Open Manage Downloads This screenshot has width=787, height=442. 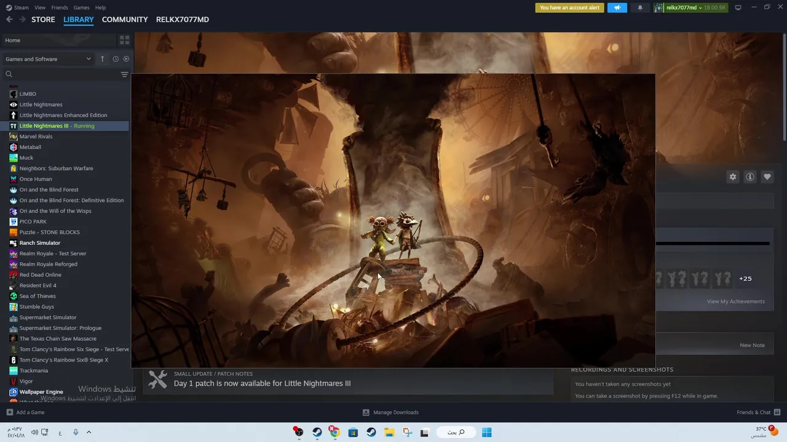pyautogui.click(x=390, y=413)
